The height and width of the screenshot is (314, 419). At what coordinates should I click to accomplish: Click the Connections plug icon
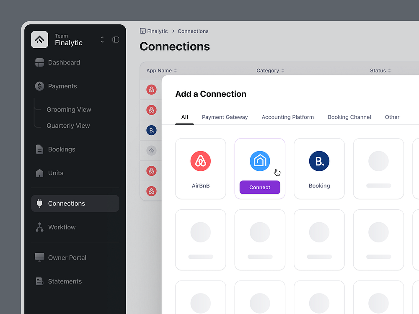tap(39, 203)
